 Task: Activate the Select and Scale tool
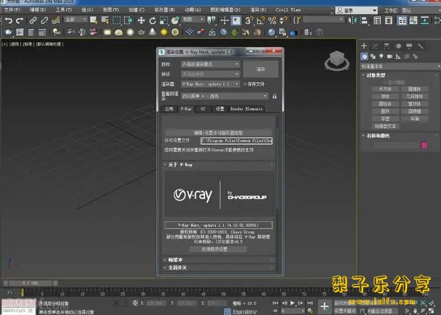[163, 20]
